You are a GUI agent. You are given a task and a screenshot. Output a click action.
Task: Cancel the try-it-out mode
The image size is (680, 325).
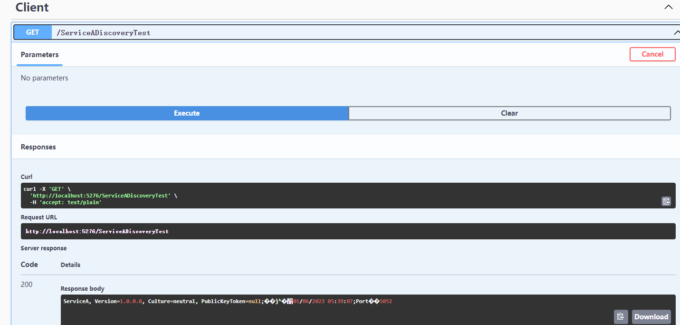[x=652, y=54]
